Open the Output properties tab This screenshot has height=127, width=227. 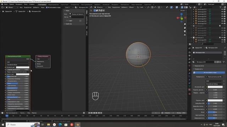[189, 56]
